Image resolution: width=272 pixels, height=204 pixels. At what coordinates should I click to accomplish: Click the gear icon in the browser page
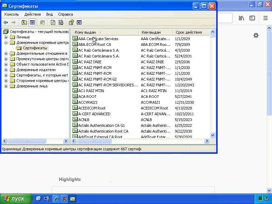click(x=256, y=35)
